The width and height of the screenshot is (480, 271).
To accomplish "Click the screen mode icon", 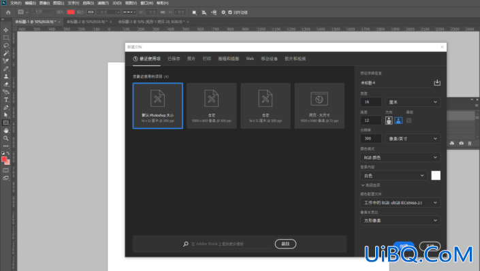I will 6,178.
